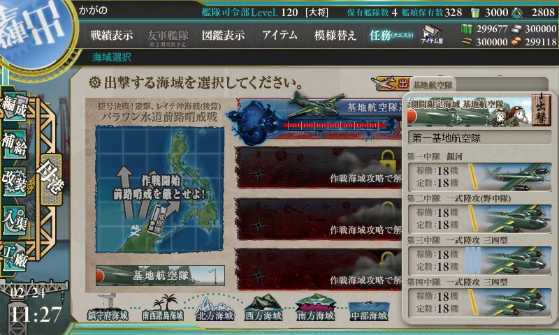Select the 西方海域 world icon

point(263,308)
